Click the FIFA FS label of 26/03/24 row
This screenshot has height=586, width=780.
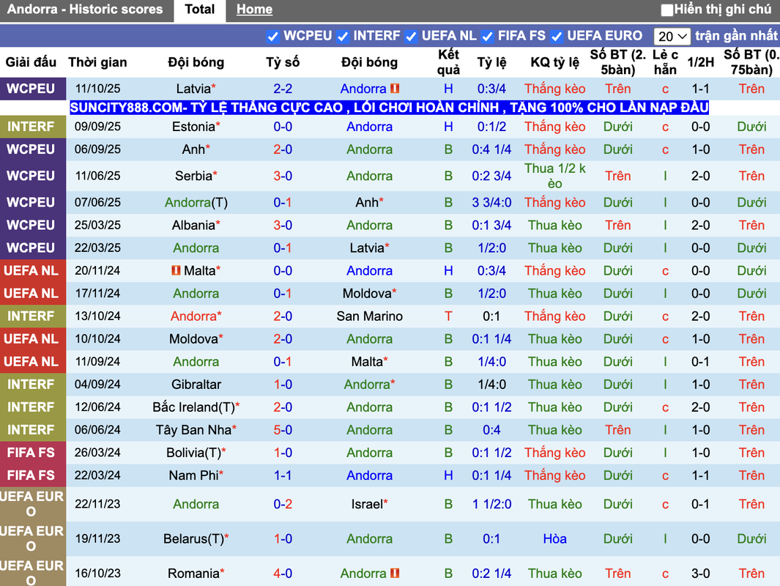tap(31, 453)
